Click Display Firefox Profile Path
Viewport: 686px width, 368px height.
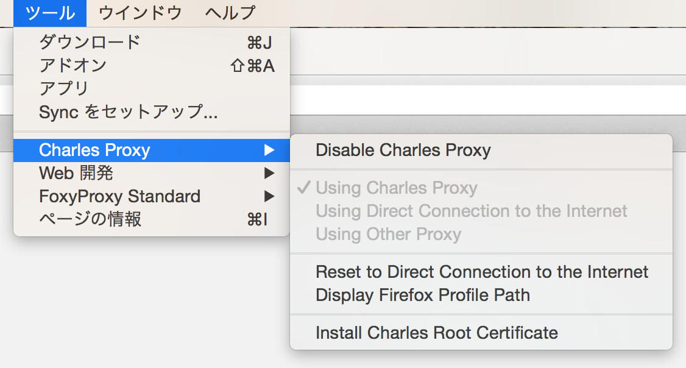coord(481,295)
